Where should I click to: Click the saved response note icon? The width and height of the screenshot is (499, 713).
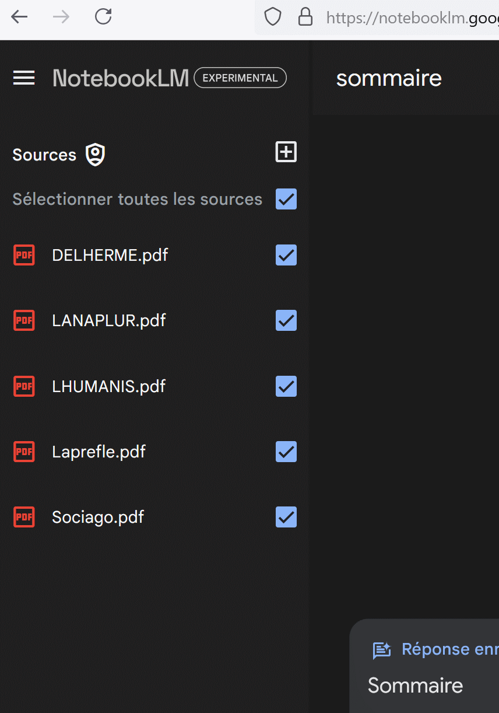click(x=382, y=650)
